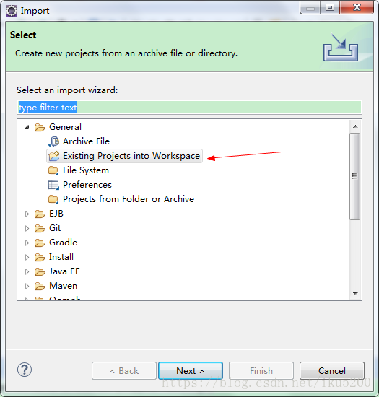Click the scroll down arrow of the wizard list
Screen dimensions: 379x397
click(355, 294)
